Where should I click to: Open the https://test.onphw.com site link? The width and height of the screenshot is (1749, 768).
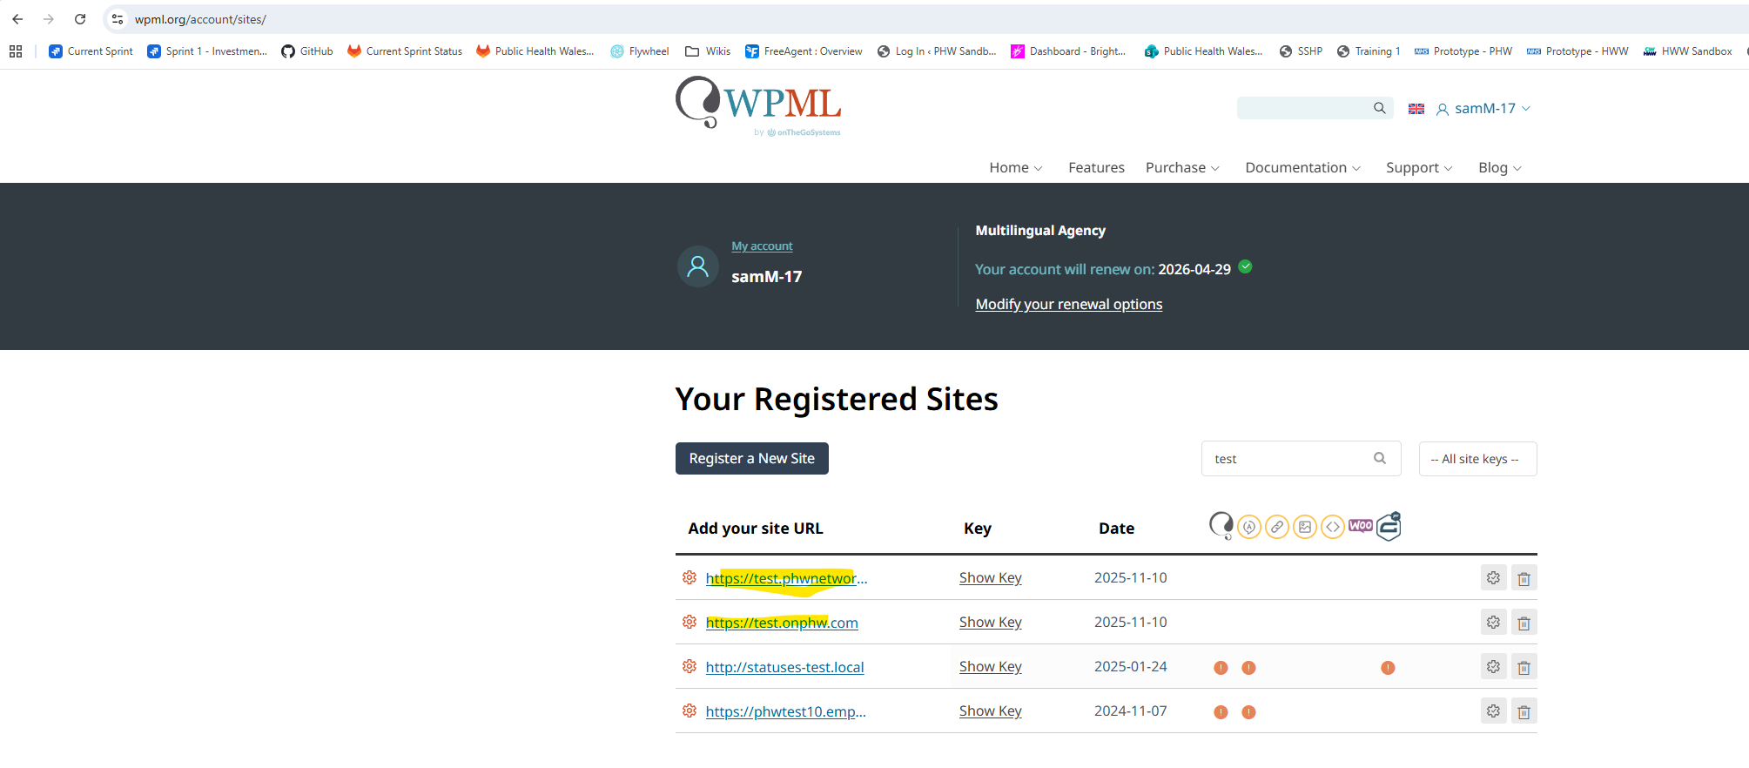(782, 623)
